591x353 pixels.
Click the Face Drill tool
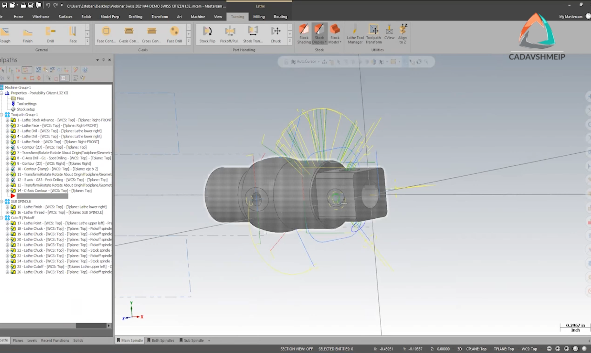(x=174, y=34)
